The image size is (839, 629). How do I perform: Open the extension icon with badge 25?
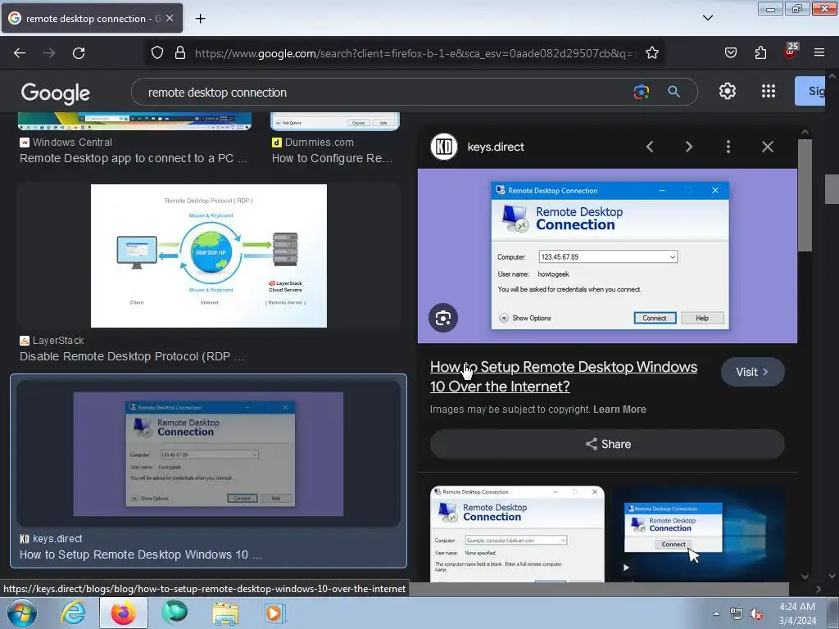coord(791,52)
